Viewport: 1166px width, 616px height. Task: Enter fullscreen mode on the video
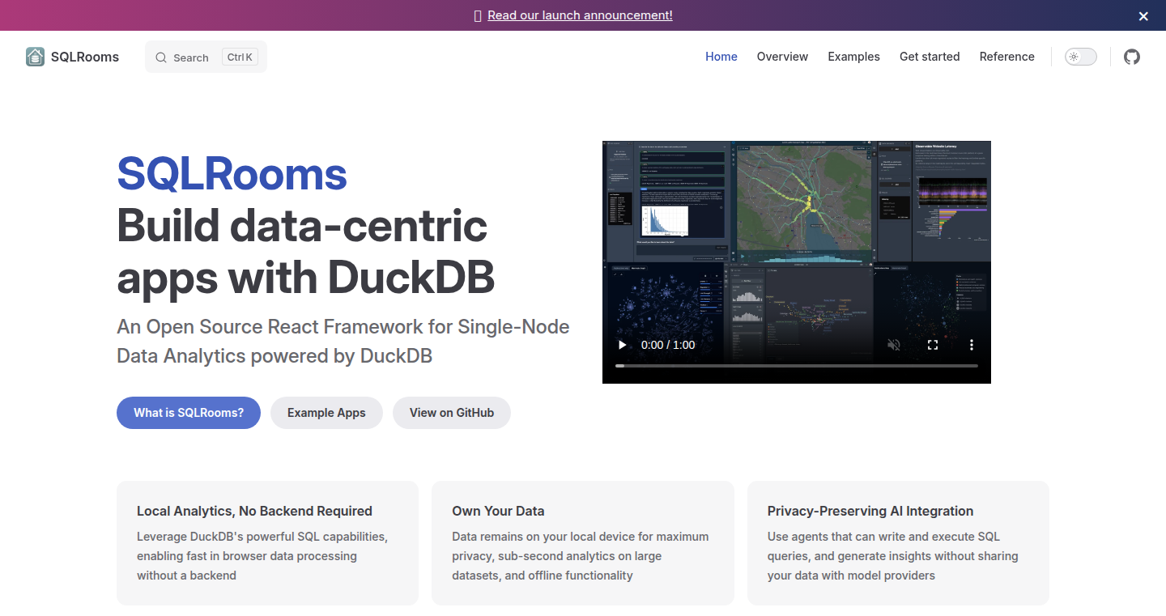933,345
